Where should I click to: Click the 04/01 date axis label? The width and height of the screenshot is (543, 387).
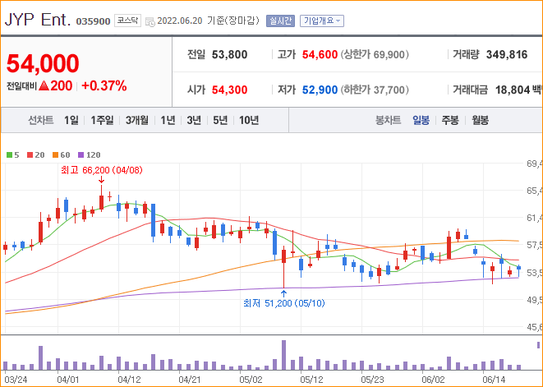[x=67, y=380]
